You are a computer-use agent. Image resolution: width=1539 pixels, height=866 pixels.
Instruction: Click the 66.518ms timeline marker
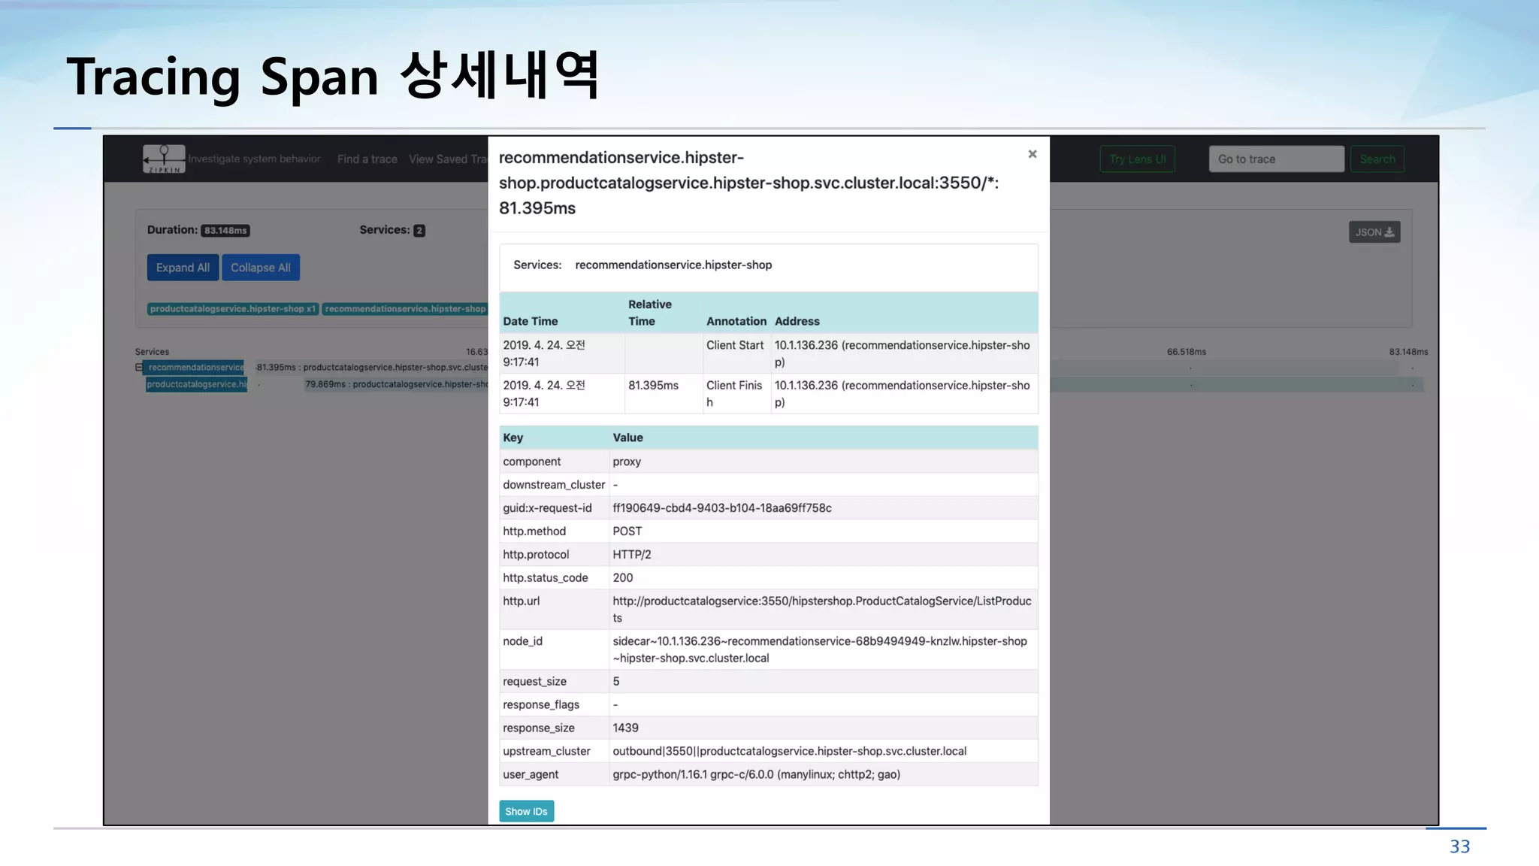click(1187, 352)
